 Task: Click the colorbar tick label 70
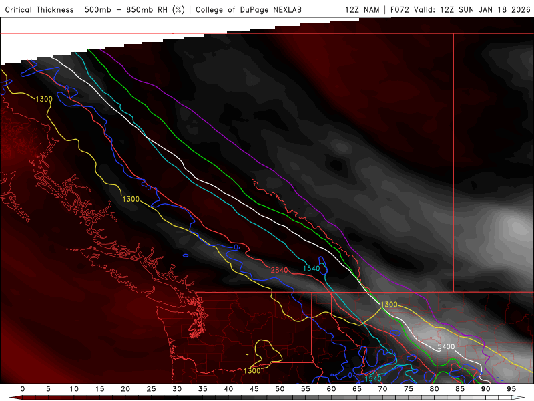[x=382, y=389]
